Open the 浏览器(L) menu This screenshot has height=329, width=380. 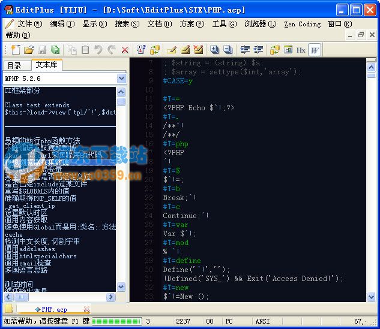coord(261,24)
